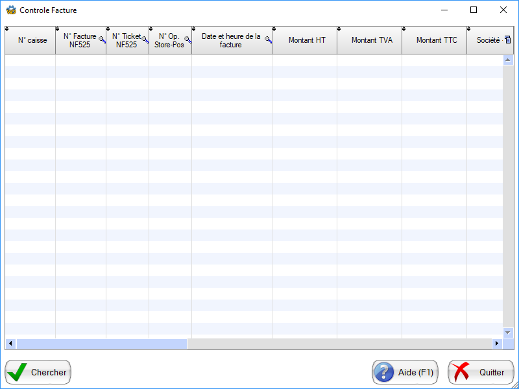This screenshot has width=519, height=389.
Task: Click the search icon in N° Ticket NF525 column
Action: 145,40
